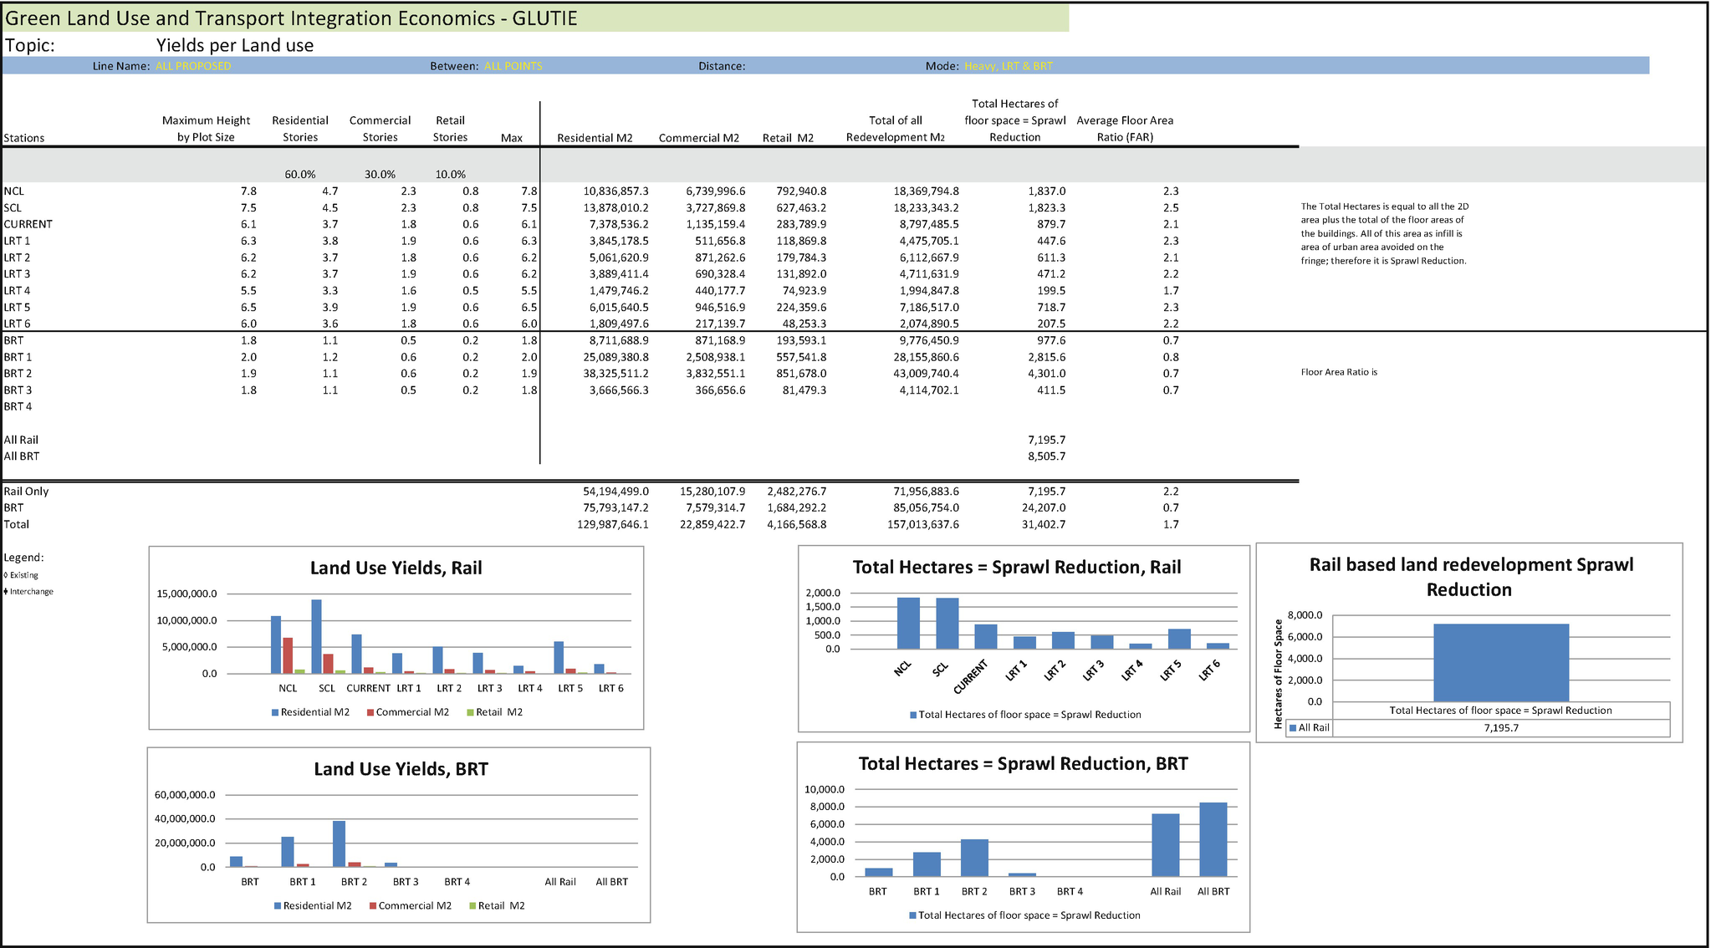Click NCL total redevelopment '18,369,794.8'
The image size is (1711, 948).
pyautogui.click(x=926, y=191)
